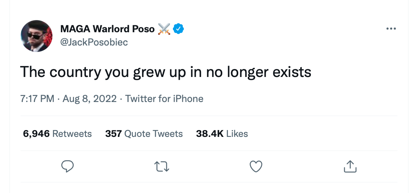Screen dimensions: 418x193
Task: Open the share tweet icon
Action: pyautogui.click(x=350, y=166)
